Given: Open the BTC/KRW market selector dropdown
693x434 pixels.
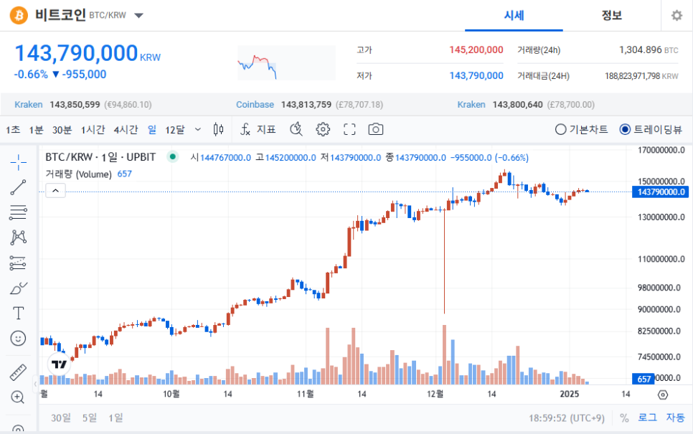Looking at the screenshot, I should [138, 16].
